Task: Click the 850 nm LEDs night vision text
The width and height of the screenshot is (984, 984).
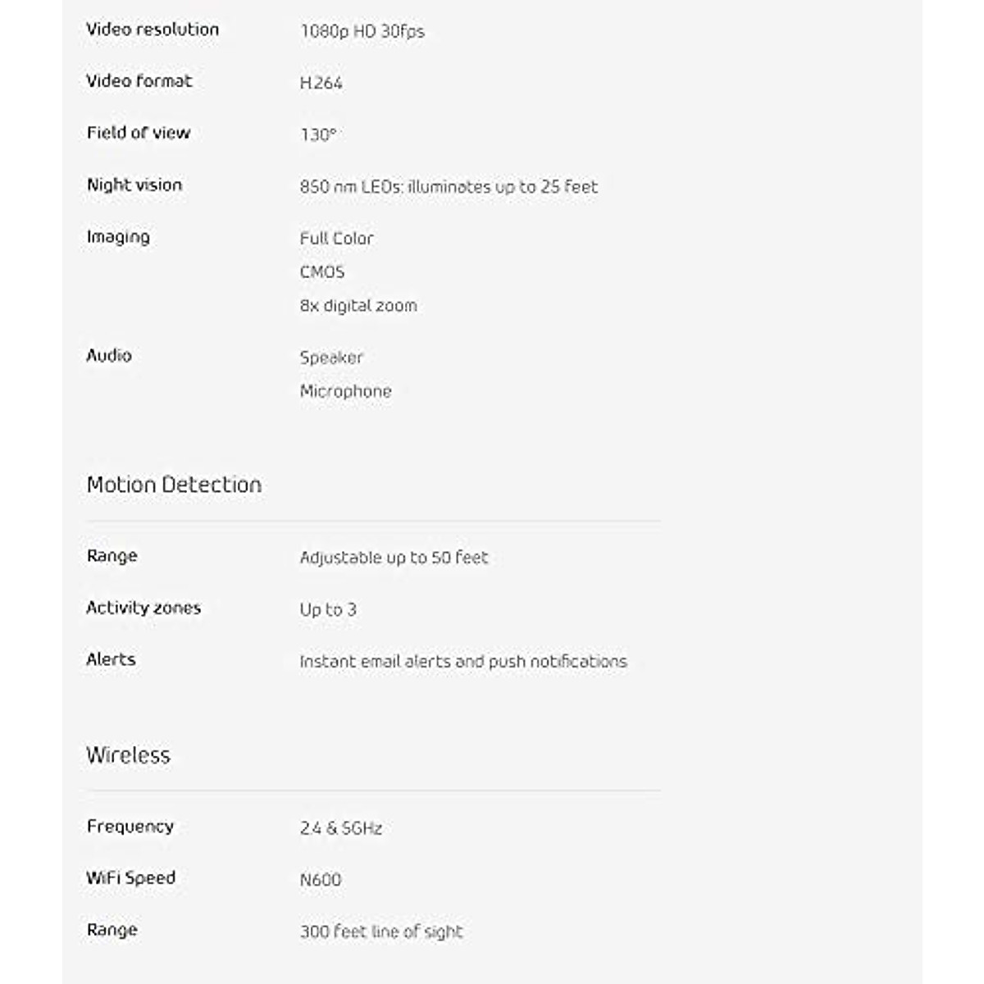Action: pyautogui.click(x=448, y=187)
